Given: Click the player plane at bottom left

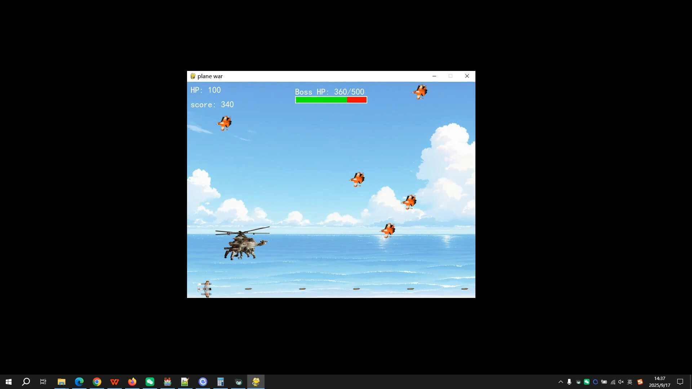Looking at the screenshot, I should tap(205, 289).
